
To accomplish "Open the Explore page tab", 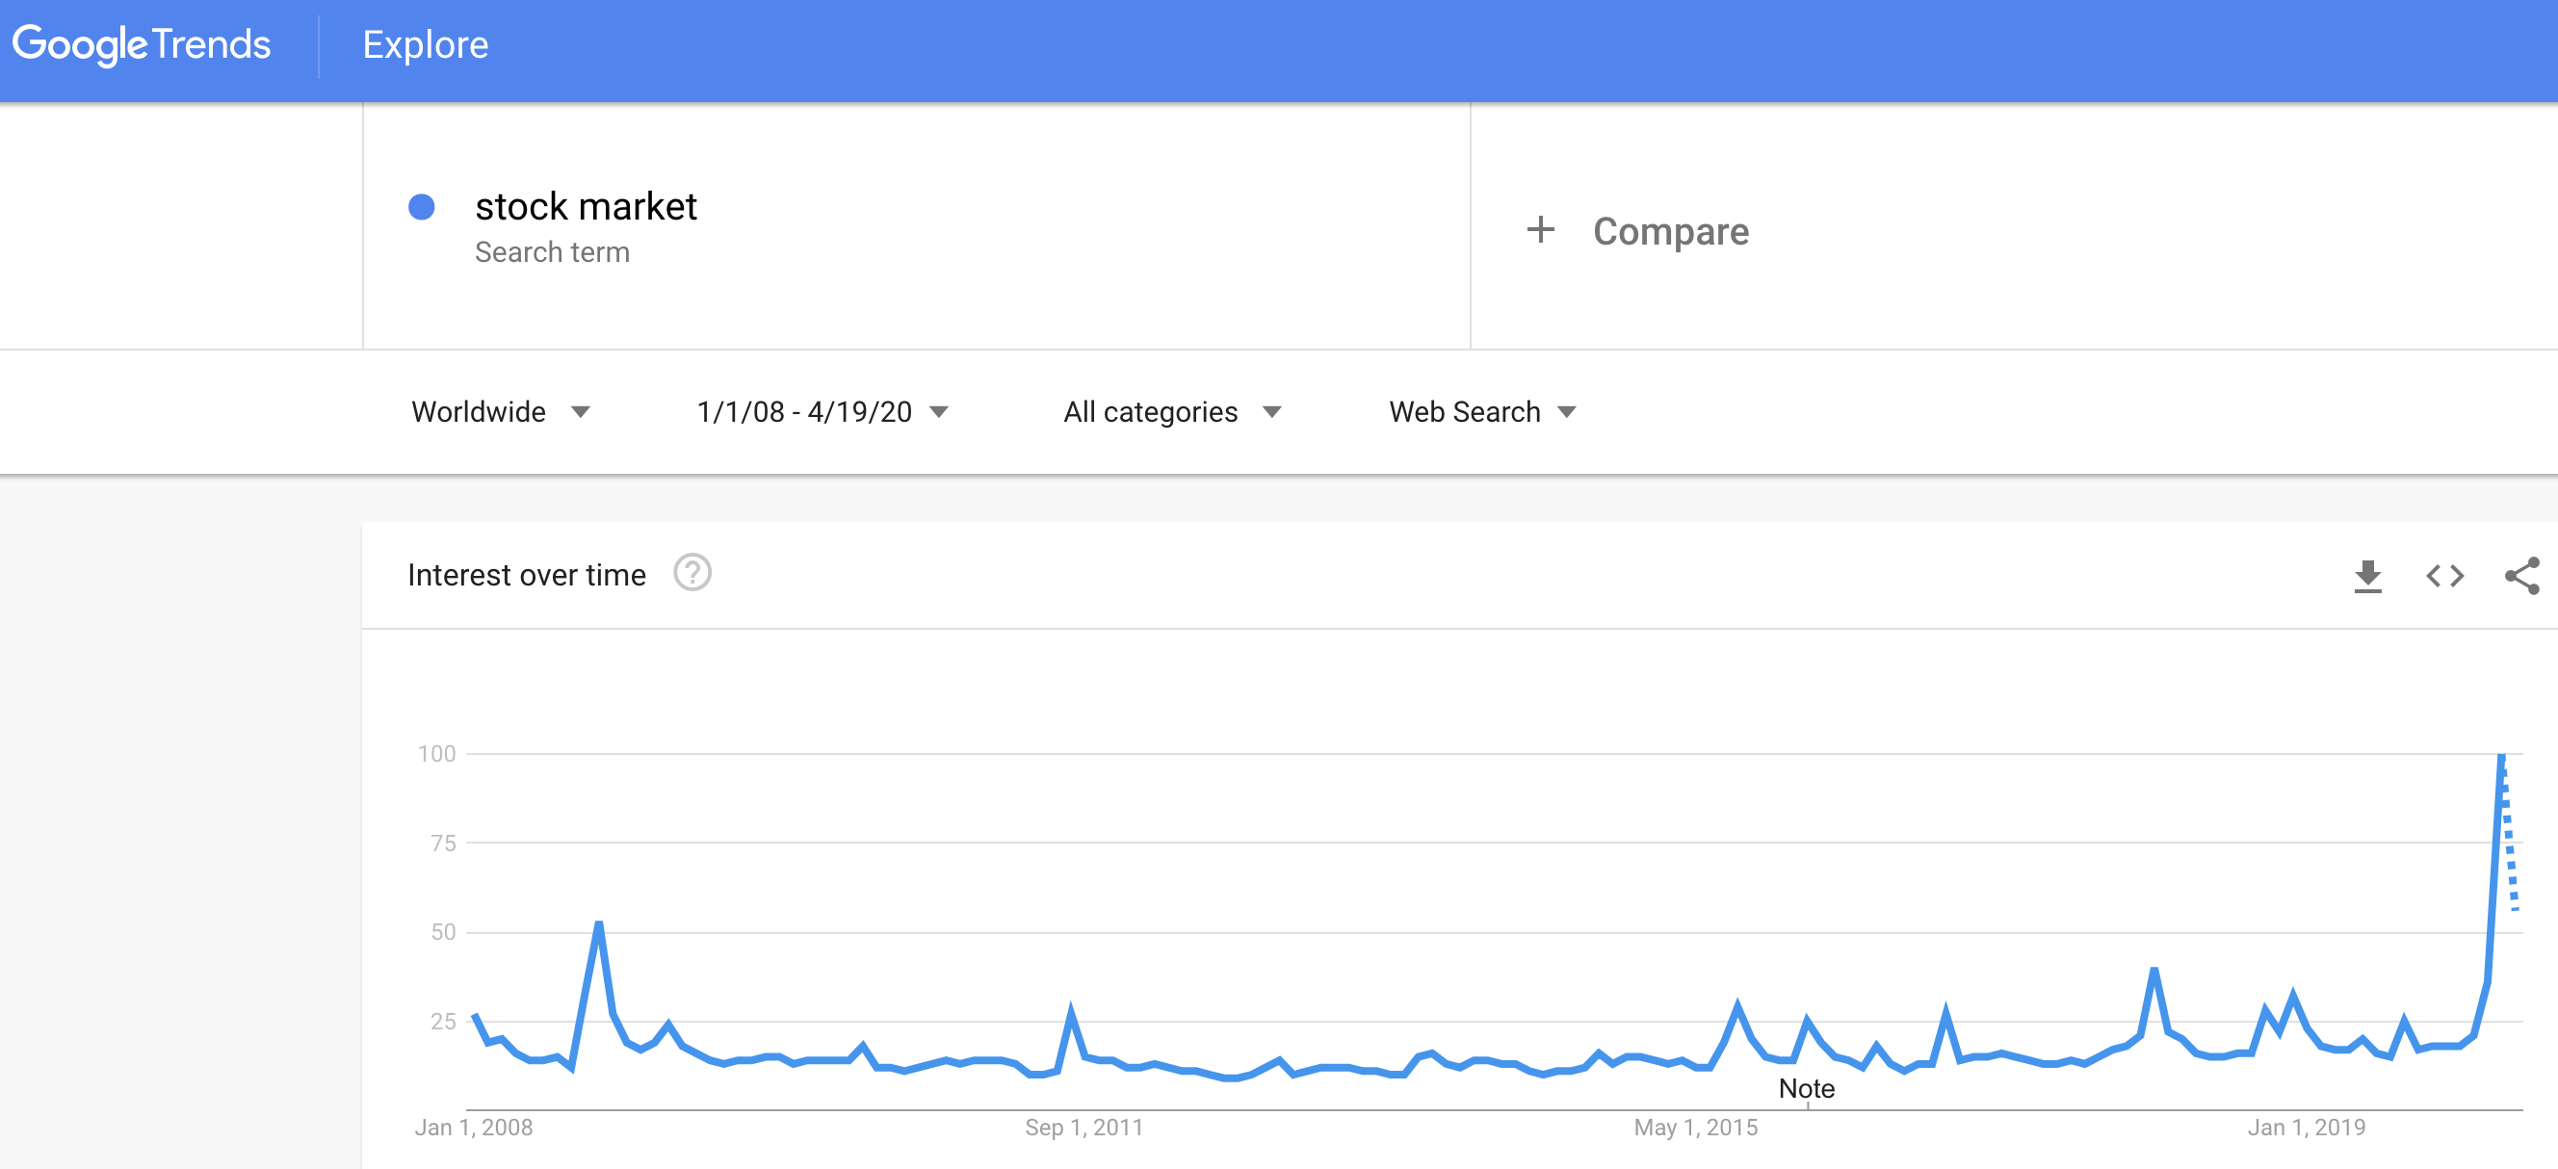I will [425, 44].
